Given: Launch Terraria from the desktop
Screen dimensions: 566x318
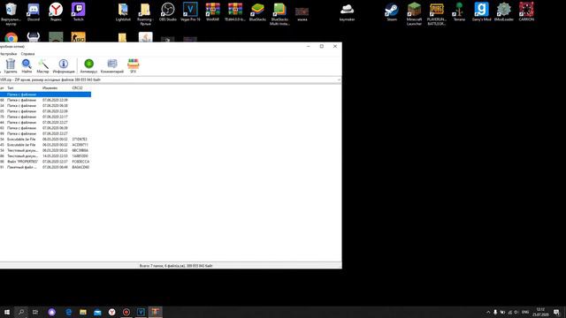Looking at the screenshot, I should [459, 11].
